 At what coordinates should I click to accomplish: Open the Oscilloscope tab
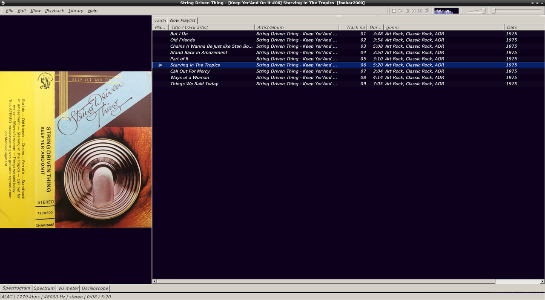click(x=95, y=288)
